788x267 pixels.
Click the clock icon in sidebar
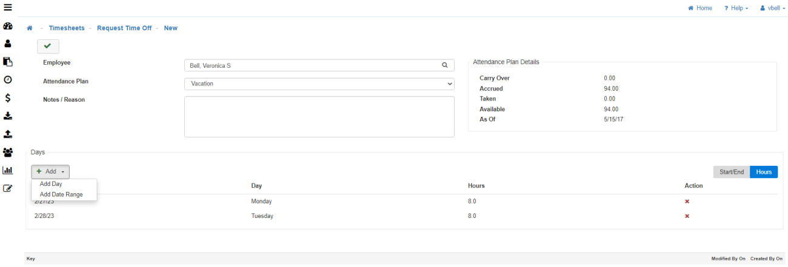click(8, 79)
